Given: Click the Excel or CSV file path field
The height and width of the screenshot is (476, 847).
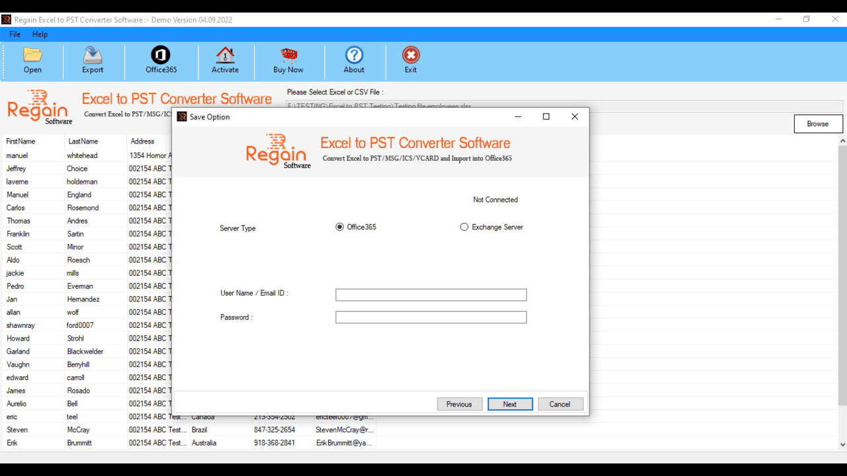Looking at the screenshot, I should click(564, 106).
